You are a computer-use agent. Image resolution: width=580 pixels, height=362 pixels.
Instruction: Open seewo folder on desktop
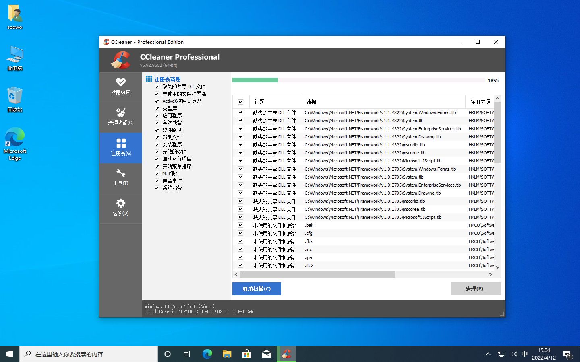click(x=15, y=17)
